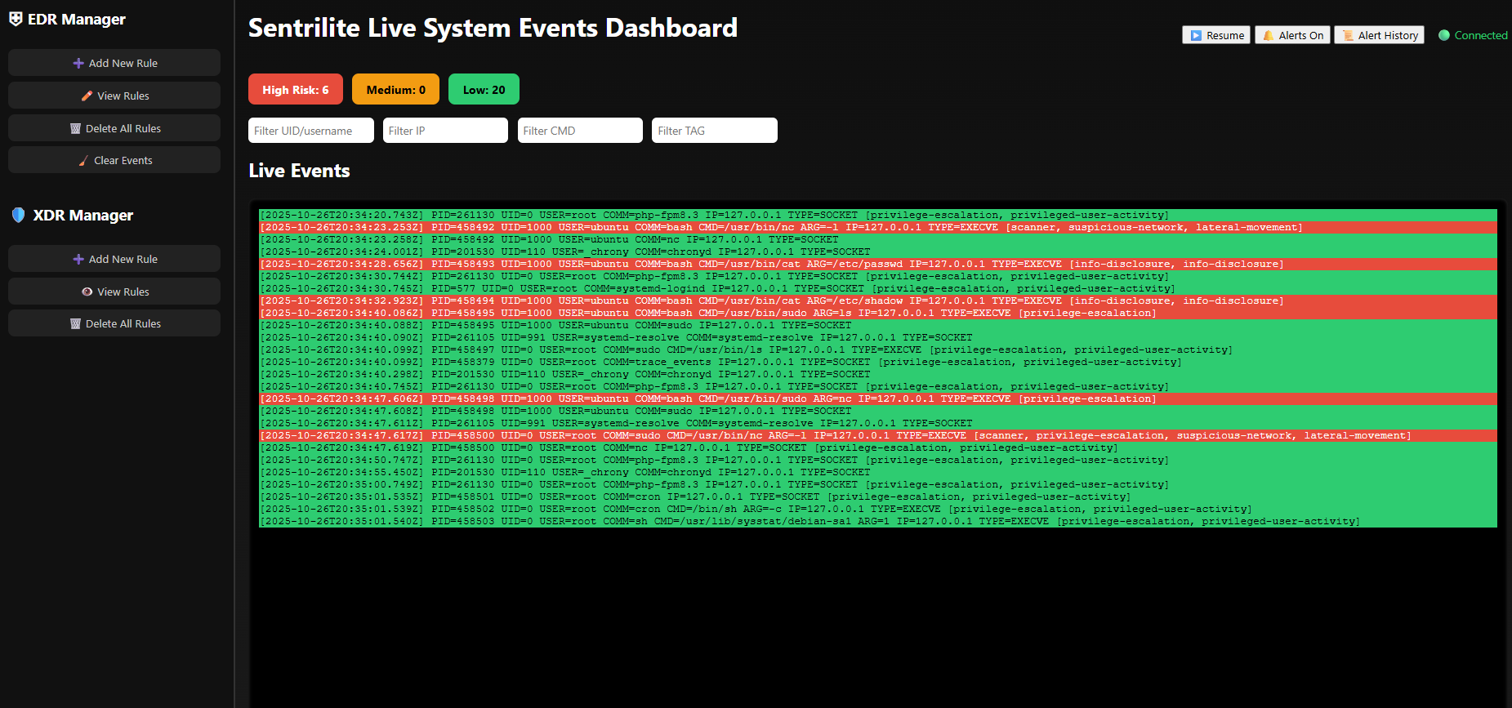Resume the live event stream
This screenshot has height=708, width=1512.
coord(1215,35)
